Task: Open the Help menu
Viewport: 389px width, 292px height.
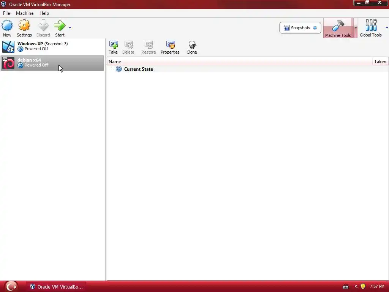Action: pyautogui.click(x=44, y=13)
